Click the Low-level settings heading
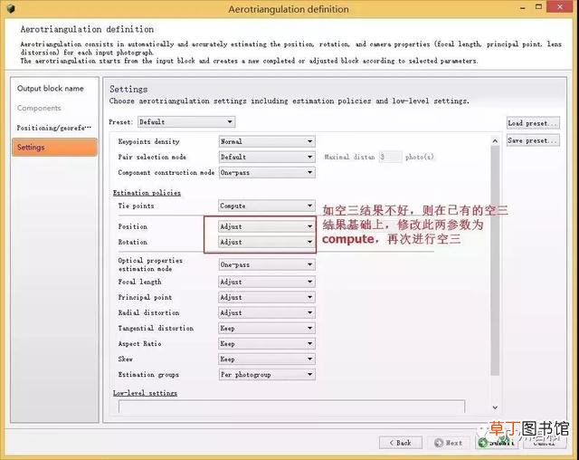The image size is (579, 460). click(x=145, y=393)
